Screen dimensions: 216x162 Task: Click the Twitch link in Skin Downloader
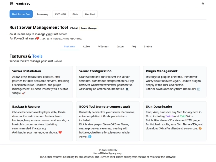tap(170, 116)
